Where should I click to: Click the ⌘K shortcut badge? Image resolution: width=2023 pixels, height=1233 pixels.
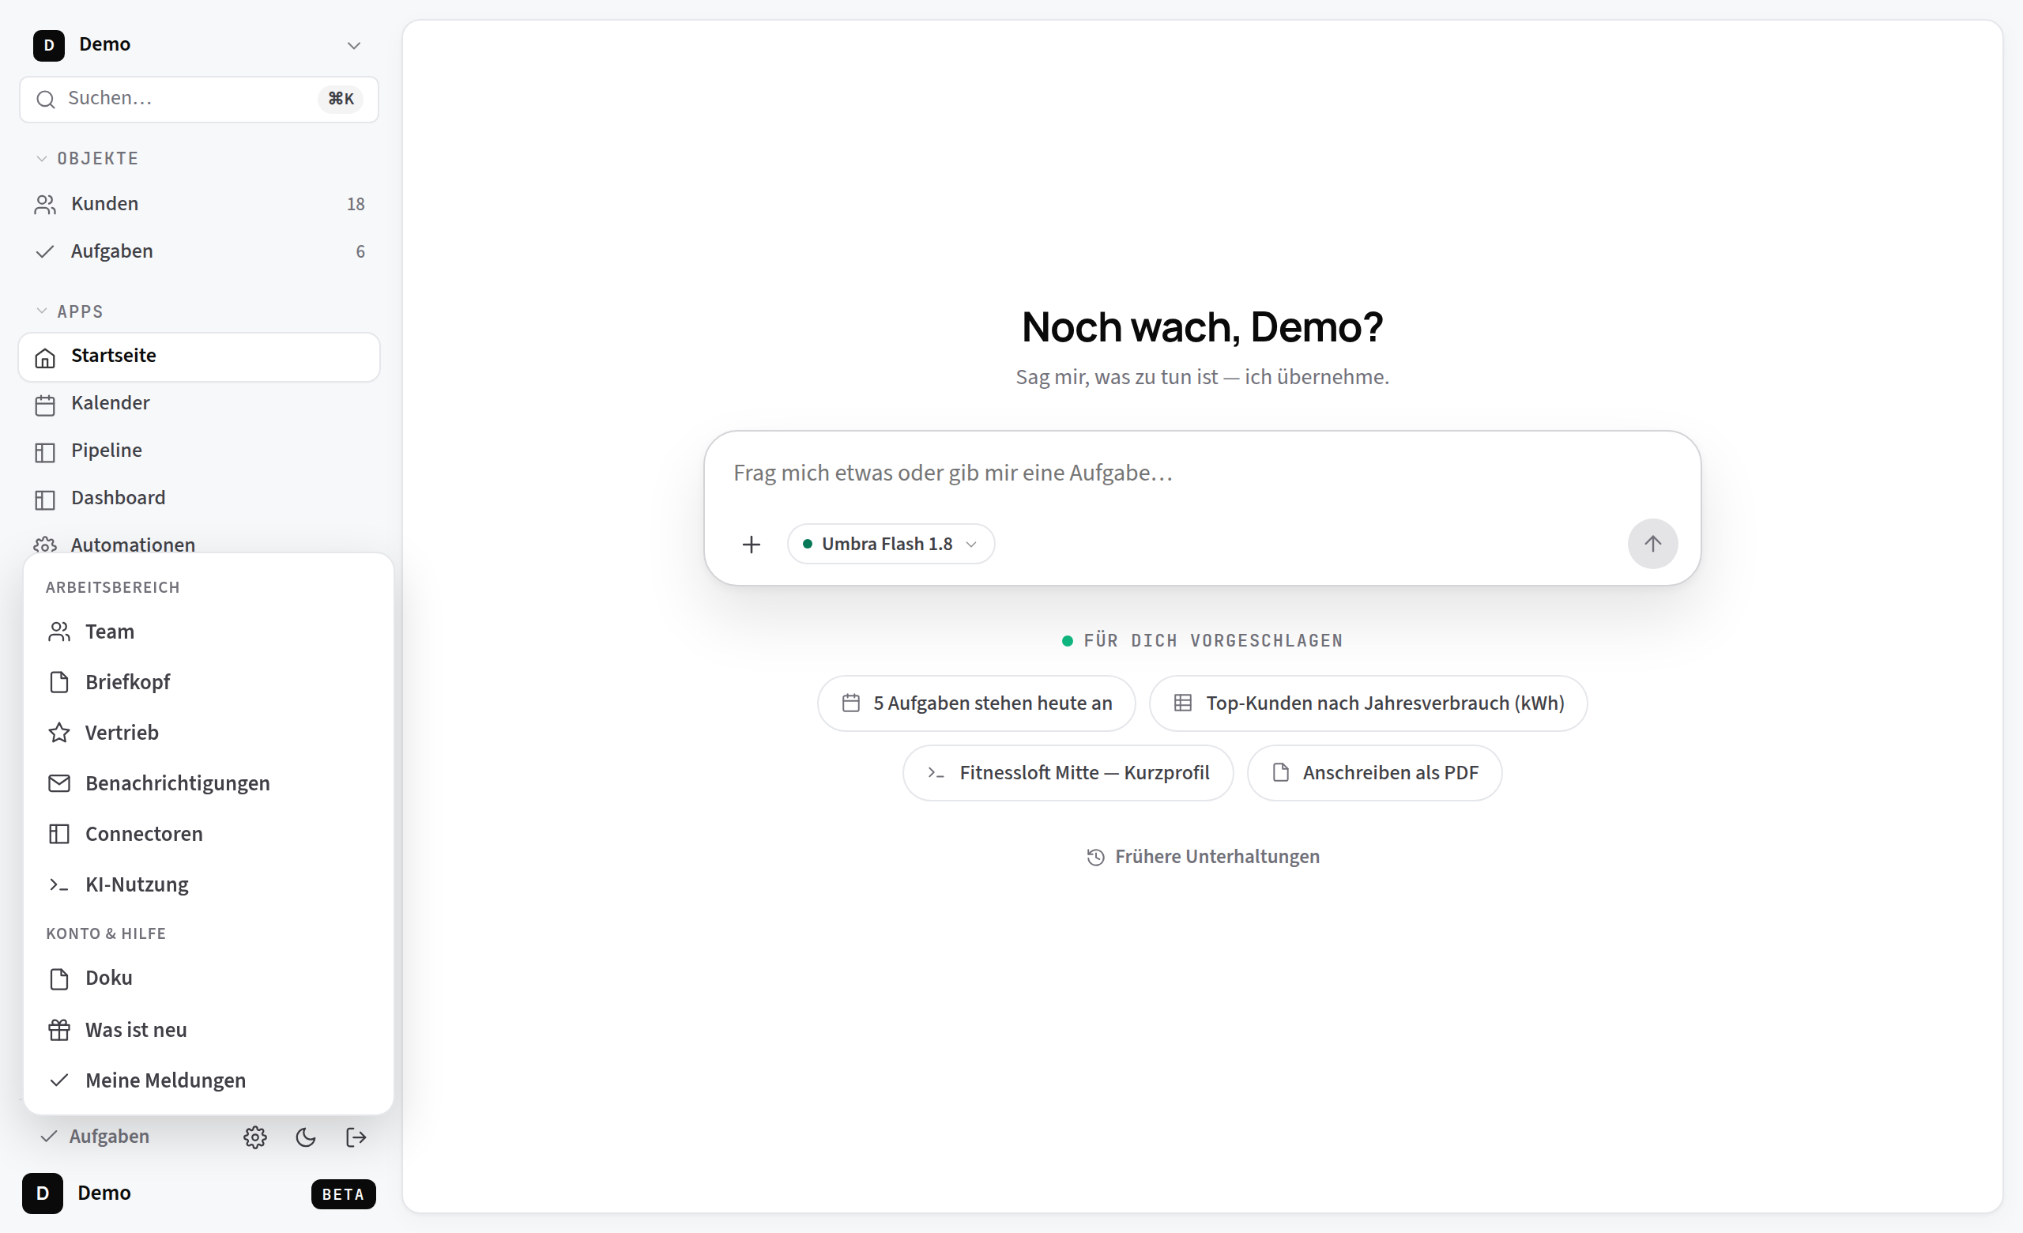tap(341, 99)
